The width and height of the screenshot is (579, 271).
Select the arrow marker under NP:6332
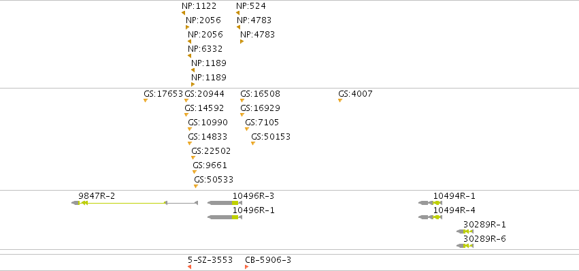[189, 56]
